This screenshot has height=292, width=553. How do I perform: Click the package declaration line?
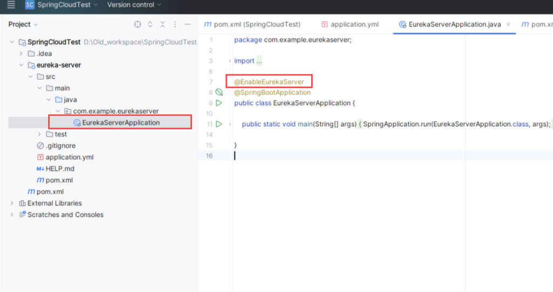point(293,40)
